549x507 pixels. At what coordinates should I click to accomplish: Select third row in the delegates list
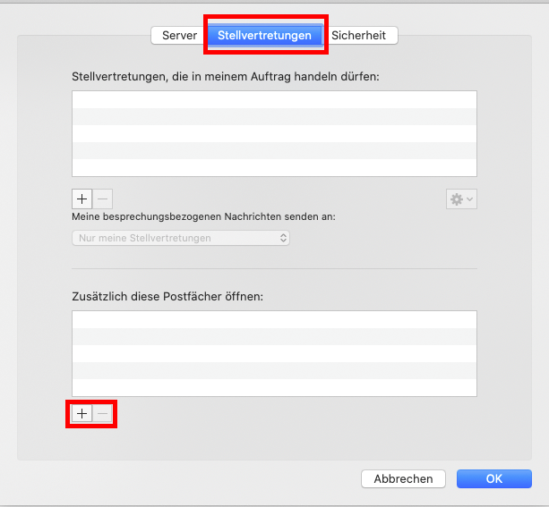pyautogui.click(x=274, y=134)
